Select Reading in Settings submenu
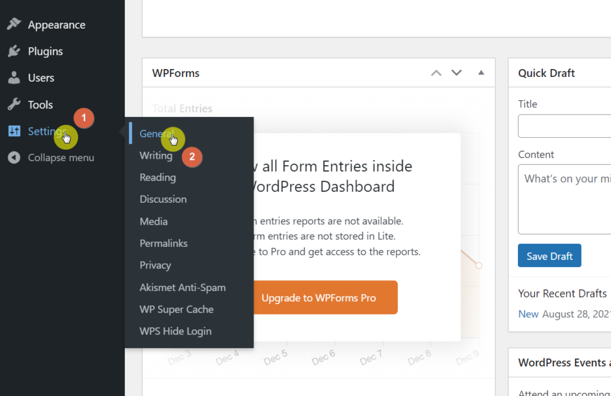 pyautogui.click(x=158, y=177)
